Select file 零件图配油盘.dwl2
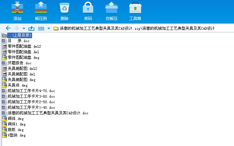 pyautogui.click(x=25, y=46)
